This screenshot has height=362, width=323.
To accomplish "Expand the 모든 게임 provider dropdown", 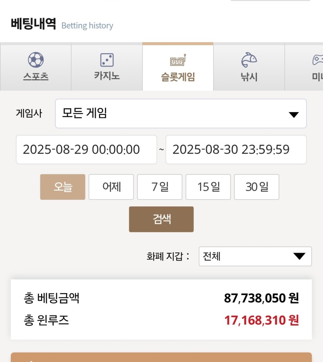I will click(x=181, y=114).
